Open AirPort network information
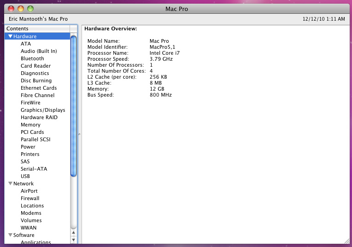The height and width of the screenshot is (247, 352). (x=29, y=191)
